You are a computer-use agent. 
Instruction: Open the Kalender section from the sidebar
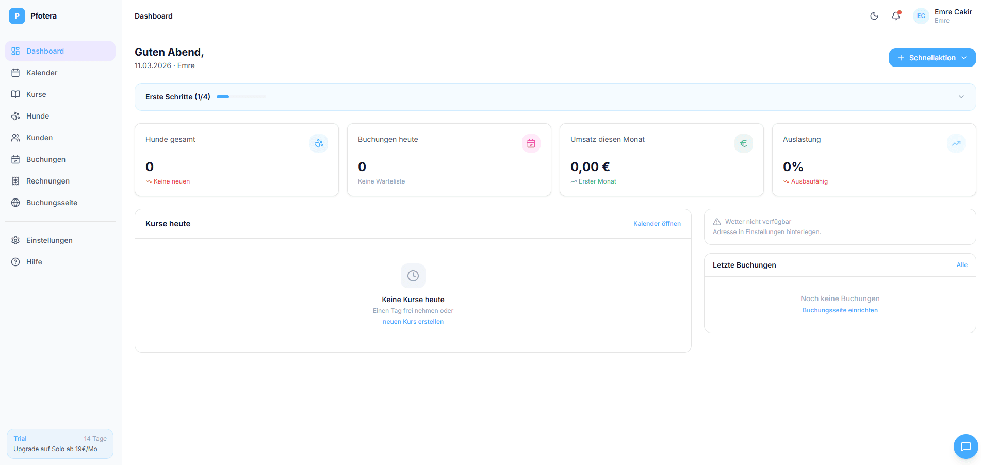[x=41, y=73]
